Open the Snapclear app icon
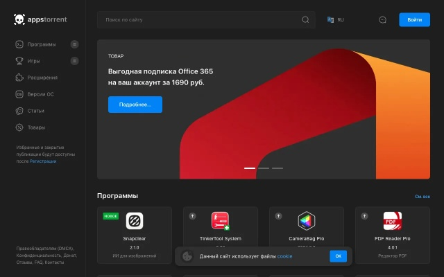This screenshot has height=277, width=444. tap(135, 221)
